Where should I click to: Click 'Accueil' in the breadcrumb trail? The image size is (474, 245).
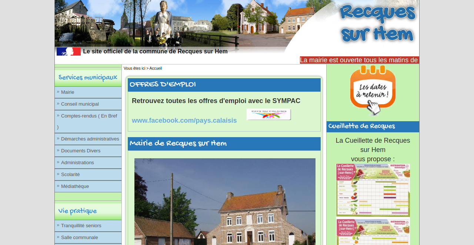pyautogui.click(x=156, y=68)
